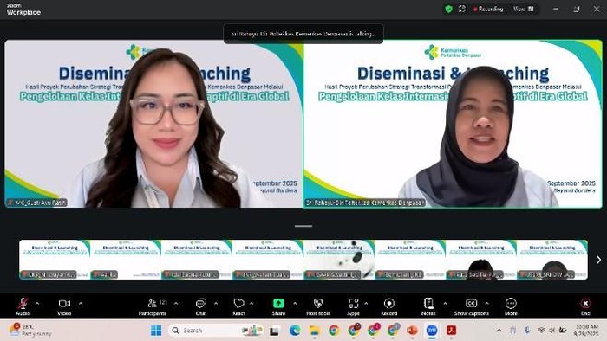The width and height of the screenshot is (607, 341).
Task: Open the weather widget showing 28°C
Action: coord(30,331)
